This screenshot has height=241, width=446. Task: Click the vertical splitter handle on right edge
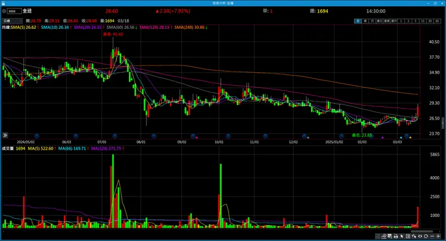click(x=442, y=123)
